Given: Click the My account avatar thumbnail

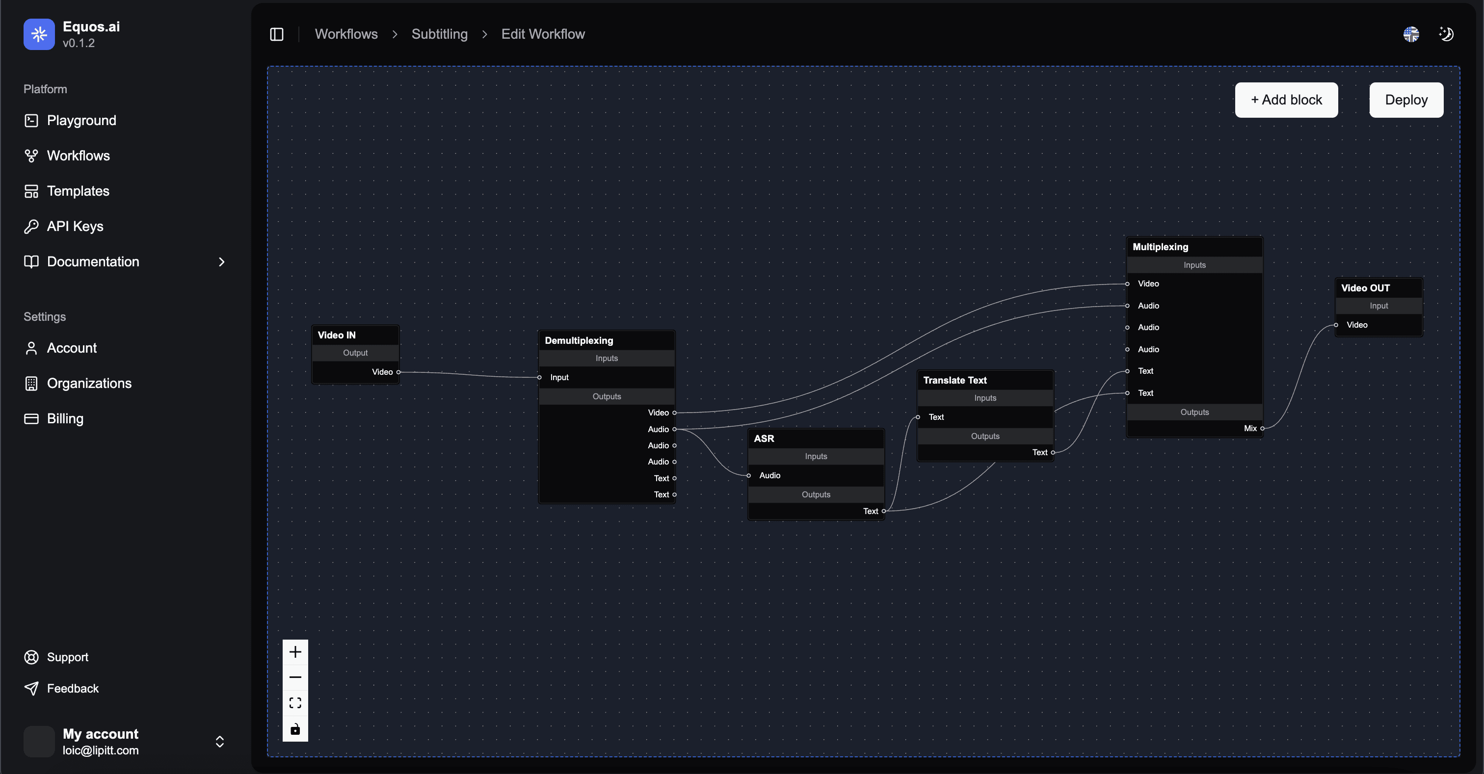Looking at the screenshot, I should pyautogui.click(x=39, y=741).
